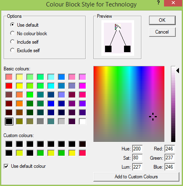Choose the Include self radio button

point(13,42)
